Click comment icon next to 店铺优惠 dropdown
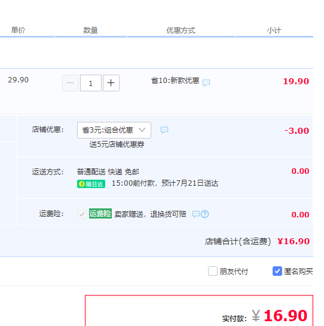Screen dimensions: 324x326 click(164, 130)
